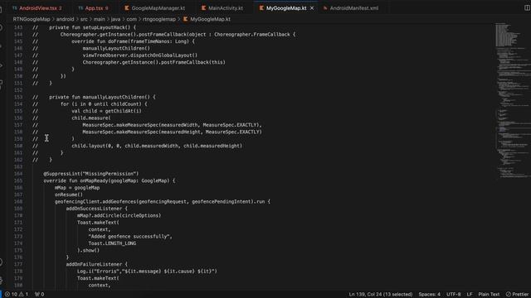Viewport: 531px width, 298px height.
Task: Select line number 164 in gutter
Action: click(18, 174)
